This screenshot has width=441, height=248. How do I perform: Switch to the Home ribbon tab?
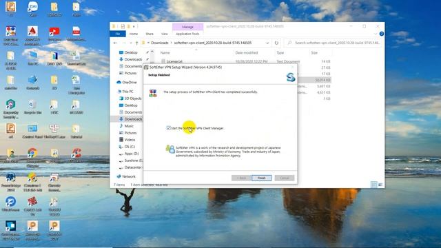click(x=134, y=34)
